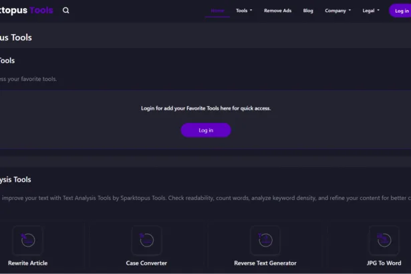This screenshot has height=274, width=411.
Task: Click the Reverse Text Generator tool icon
Action: click(265, 240)
